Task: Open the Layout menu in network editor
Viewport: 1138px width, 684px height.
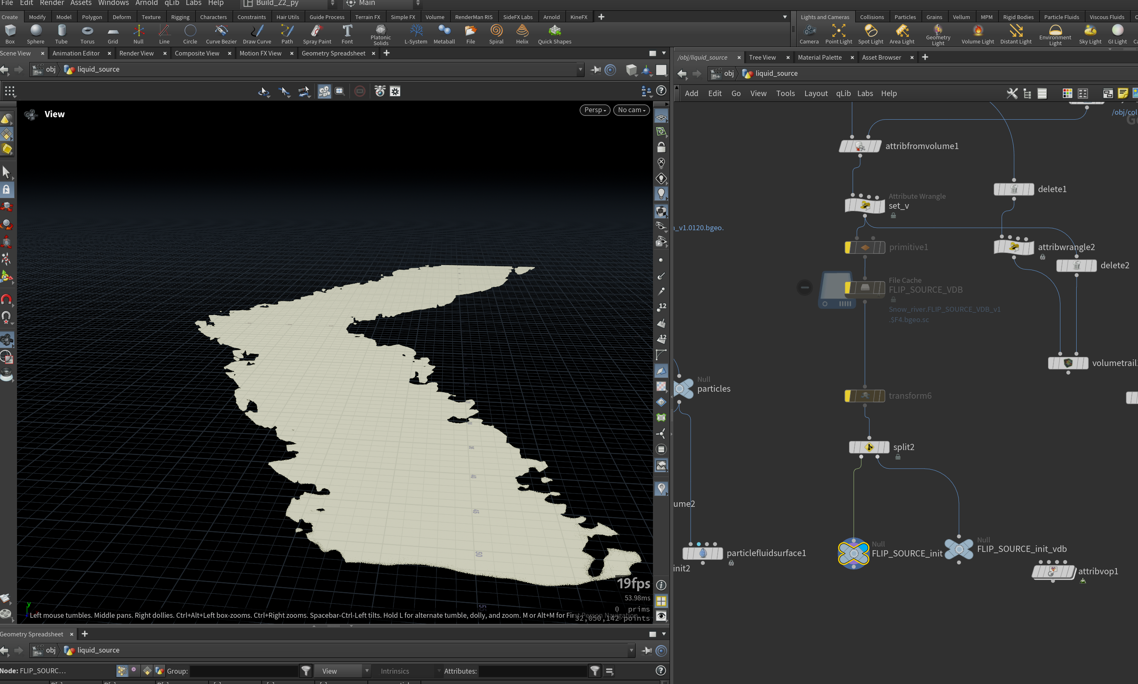Action: 815,94
